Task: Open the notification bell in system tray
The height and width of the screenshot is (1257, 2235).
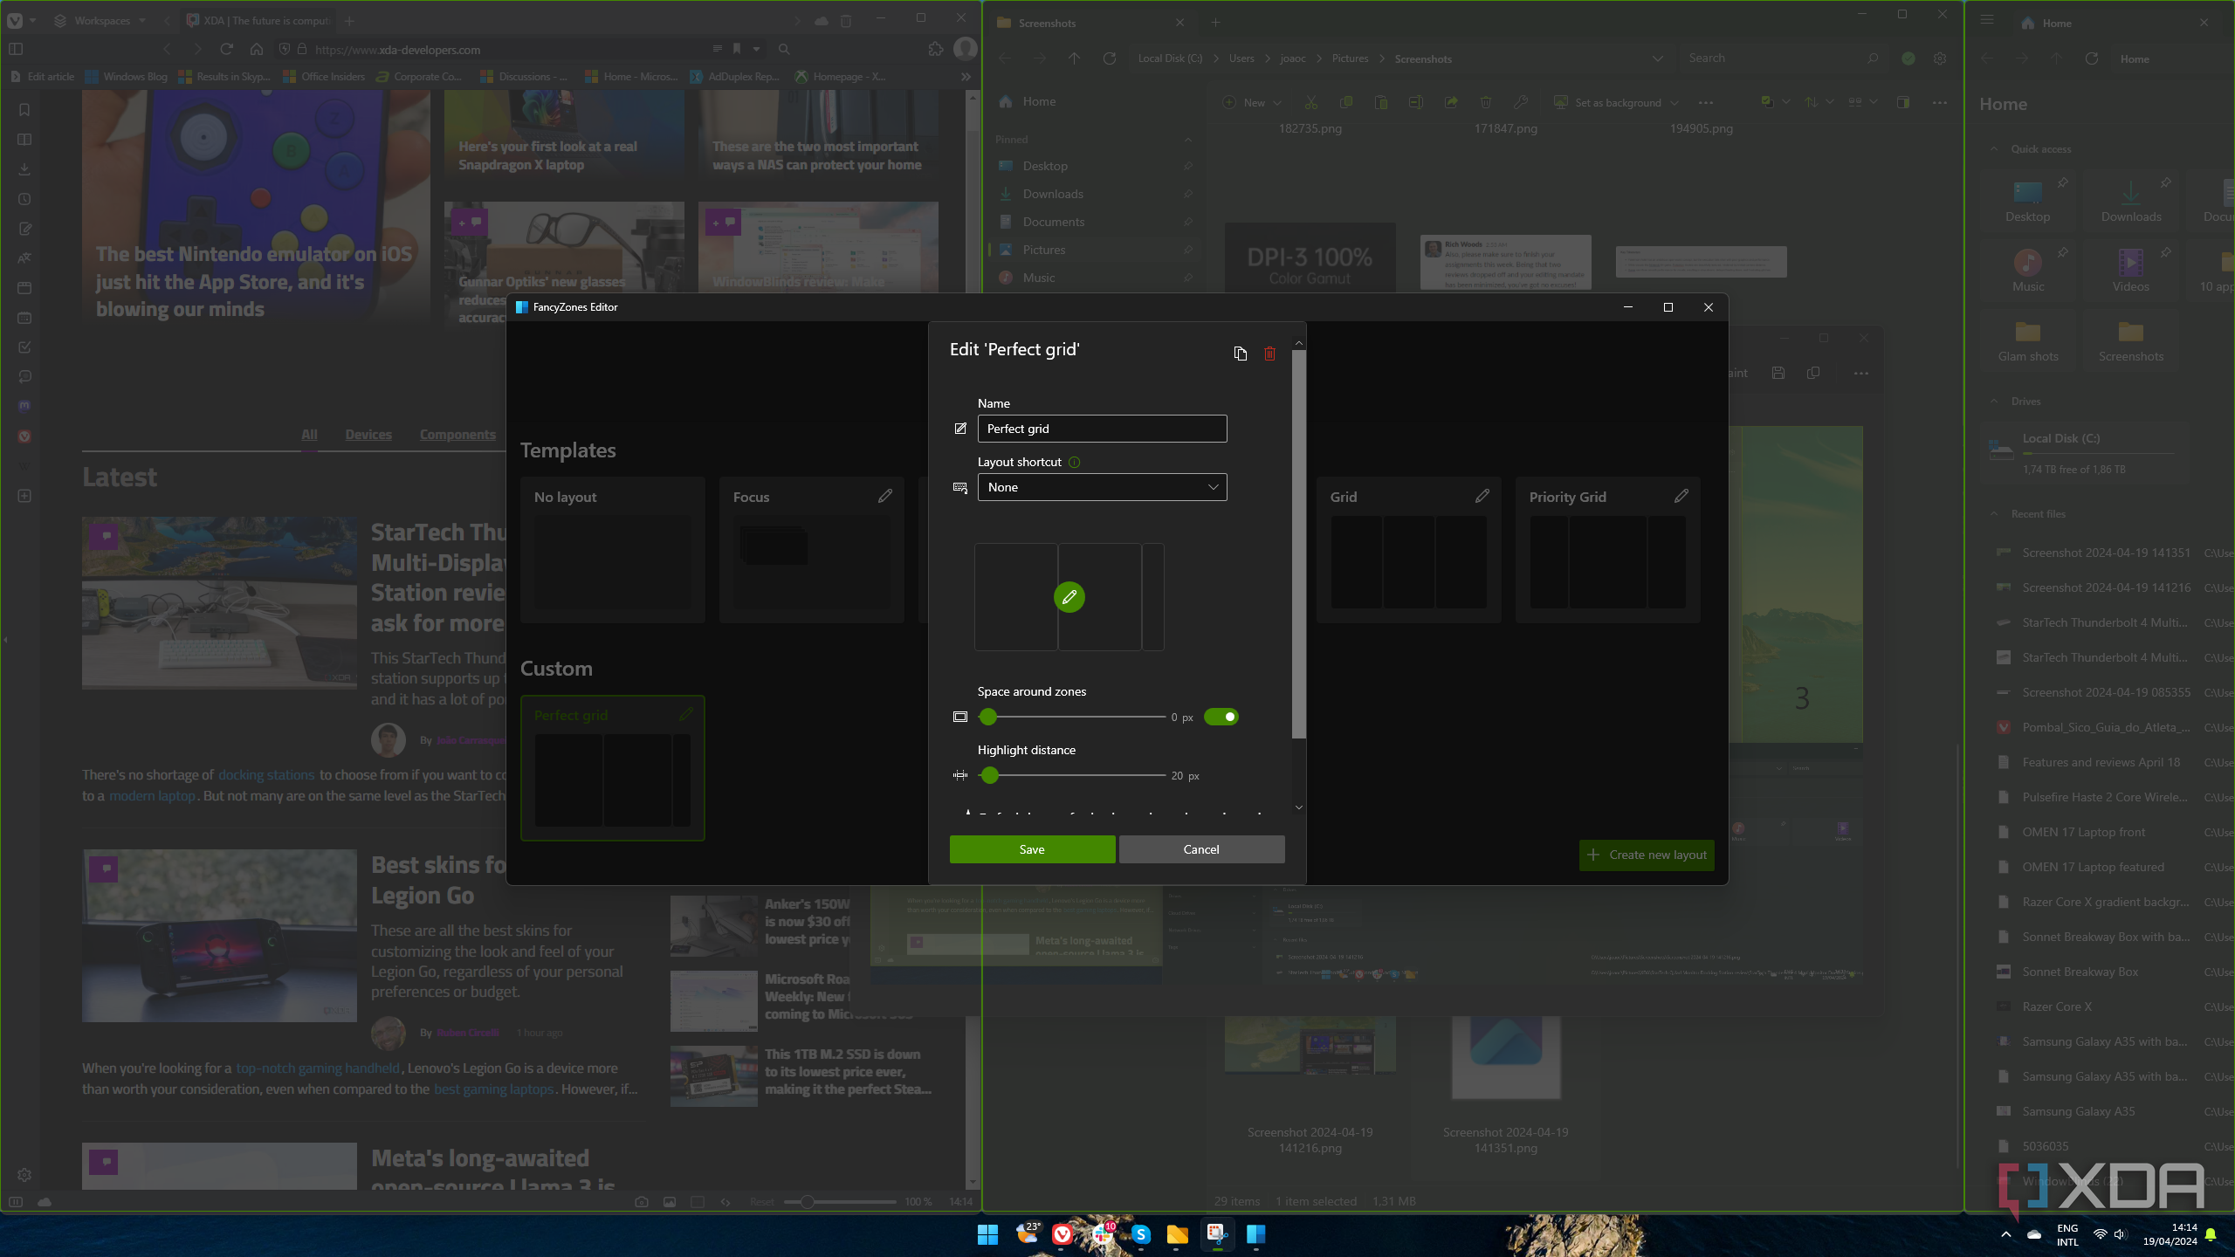Action: 2211,1234
